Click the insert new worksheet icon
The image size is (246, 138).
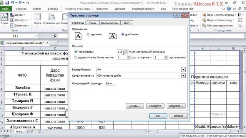point(39,131)
